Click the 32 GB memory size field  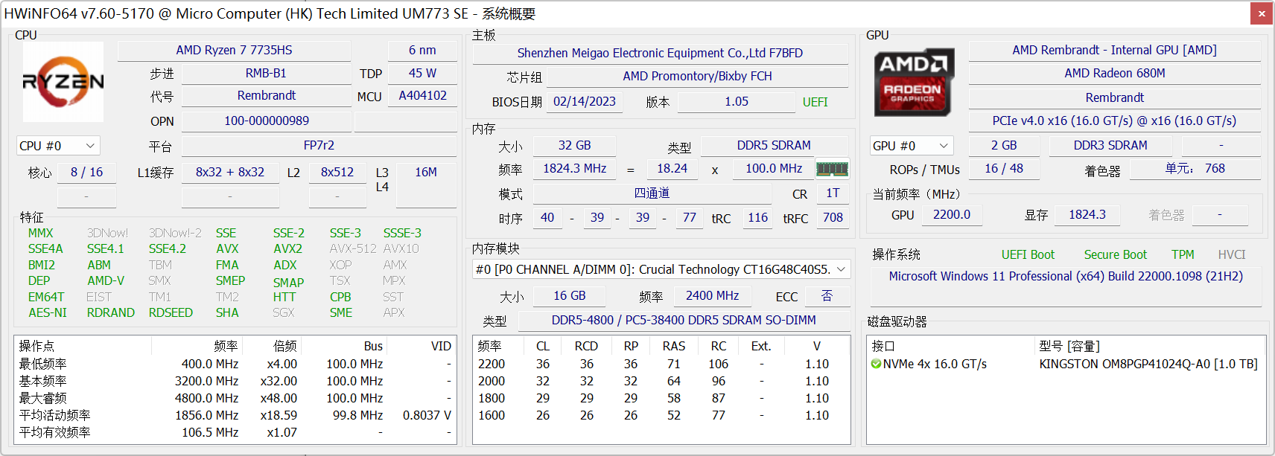[x=574, y=145]
